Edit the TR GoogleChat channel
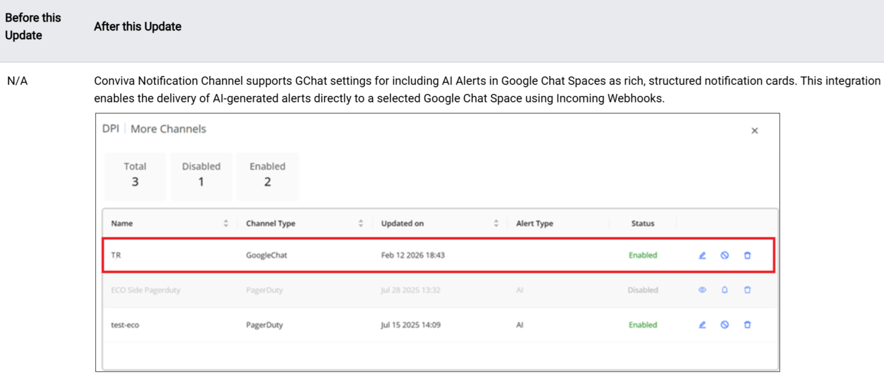 click(702, 256)
